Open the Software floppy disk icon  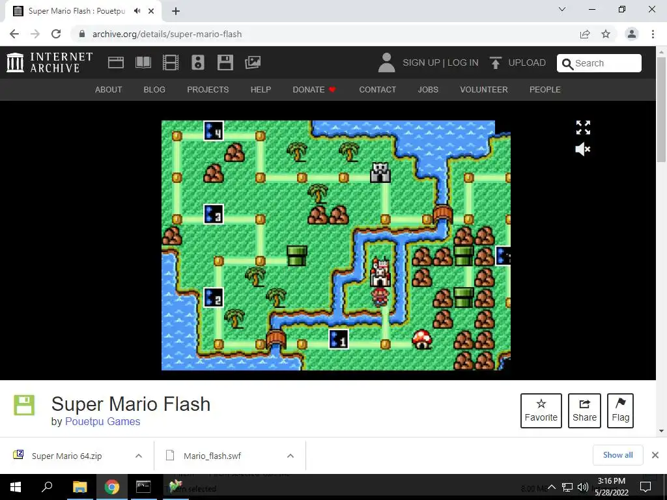[x=225, y=63]
